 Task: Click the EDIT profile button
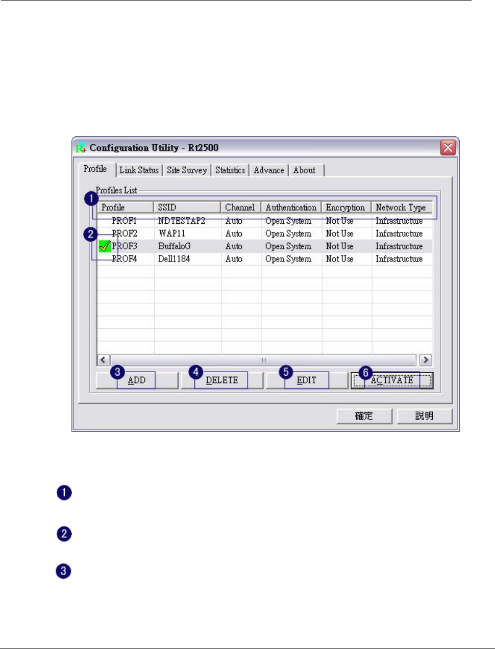307,380
